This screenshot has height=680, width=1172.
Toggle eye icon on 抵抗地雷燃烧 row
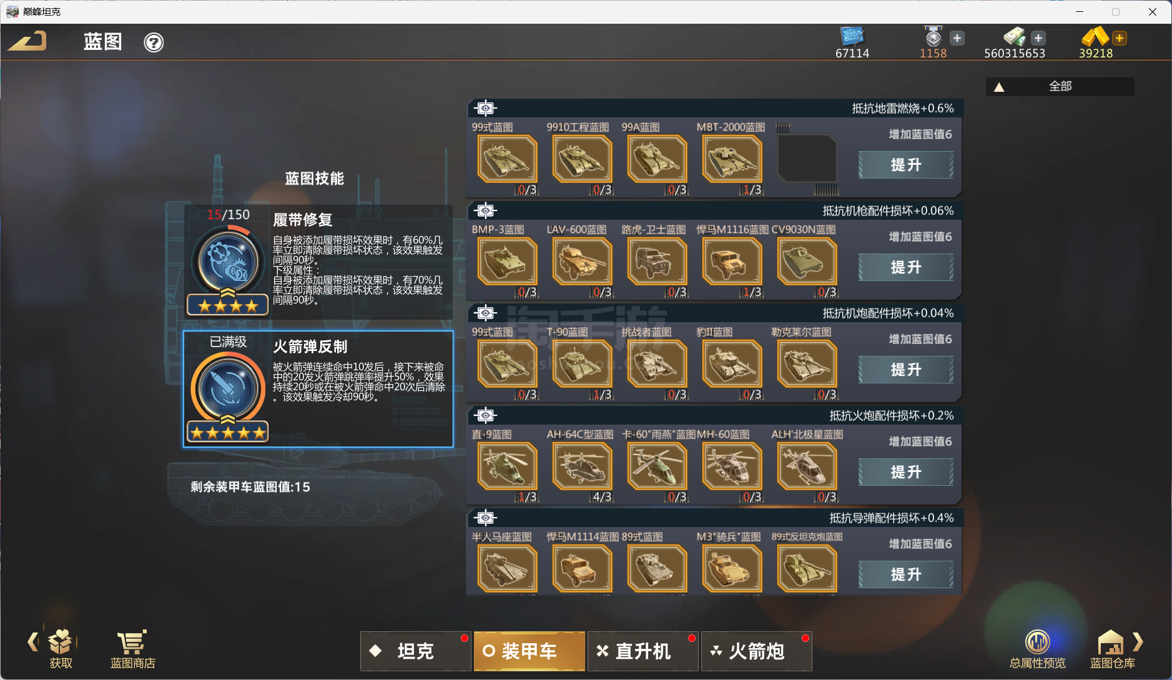coord(485,108)
